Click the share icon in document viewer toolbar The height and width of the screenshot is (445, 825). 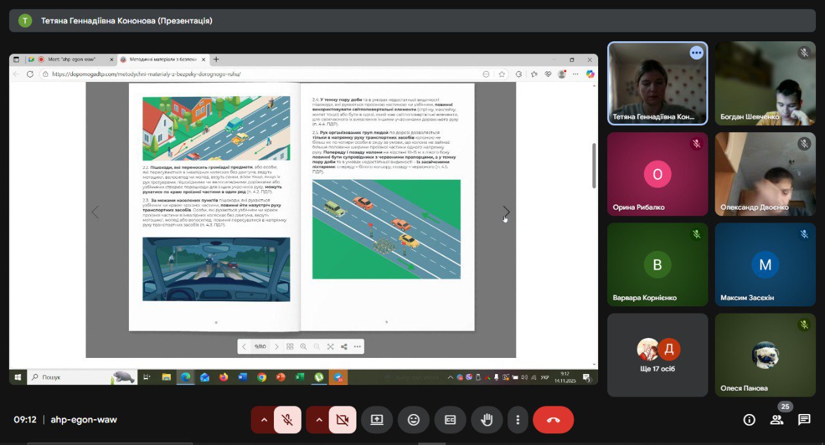[344, 346]
